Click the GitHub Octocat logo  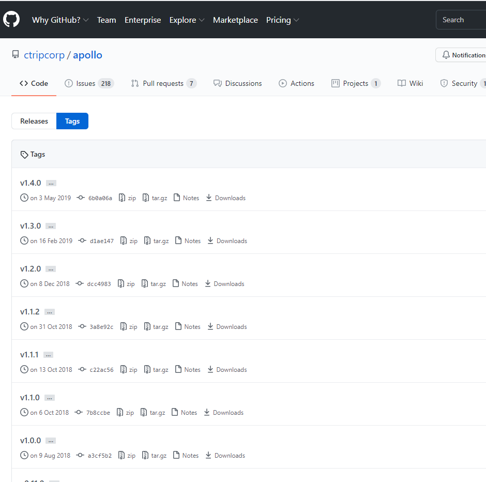[11, 20]
